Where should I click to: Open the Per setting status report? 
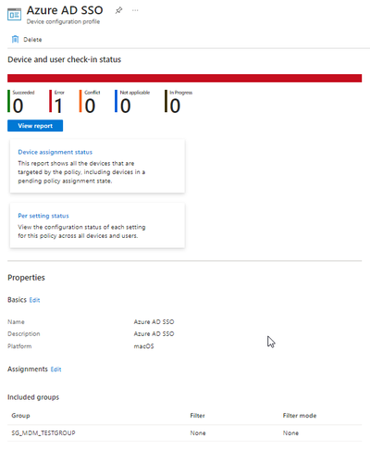[x=43, y=216]
